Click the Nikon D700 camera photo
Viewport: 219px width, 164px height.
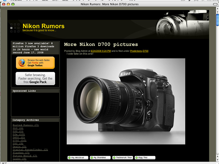point(126,101)
